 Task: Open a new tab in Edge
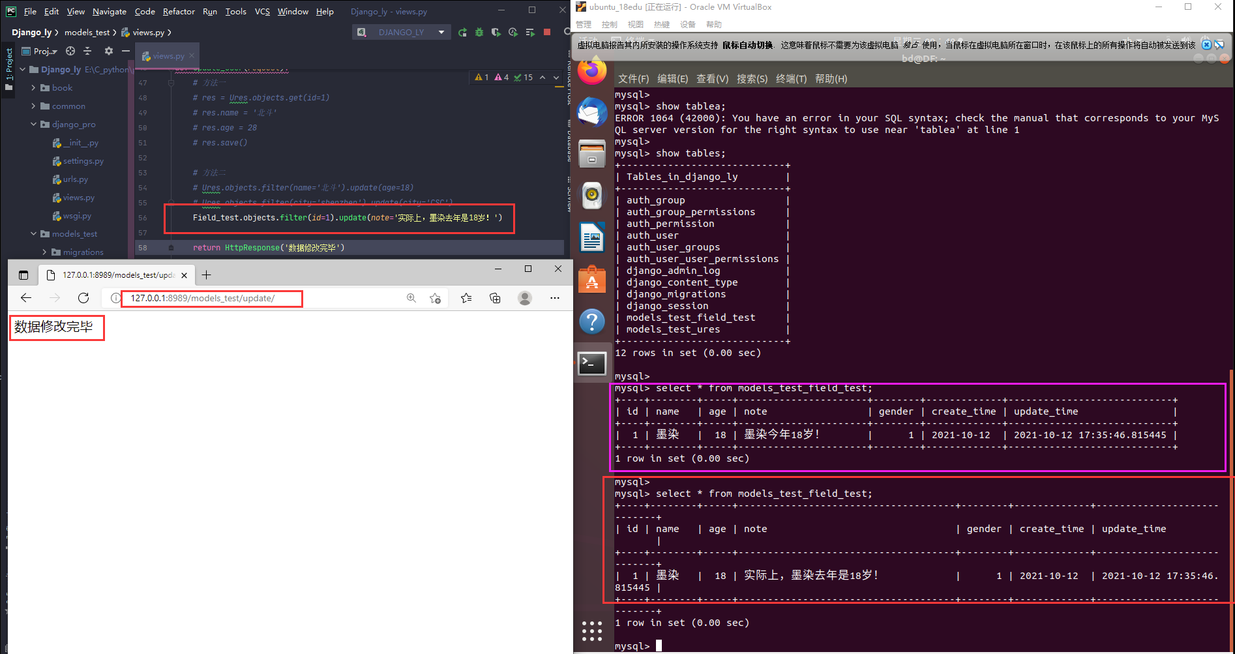(206, 275)
